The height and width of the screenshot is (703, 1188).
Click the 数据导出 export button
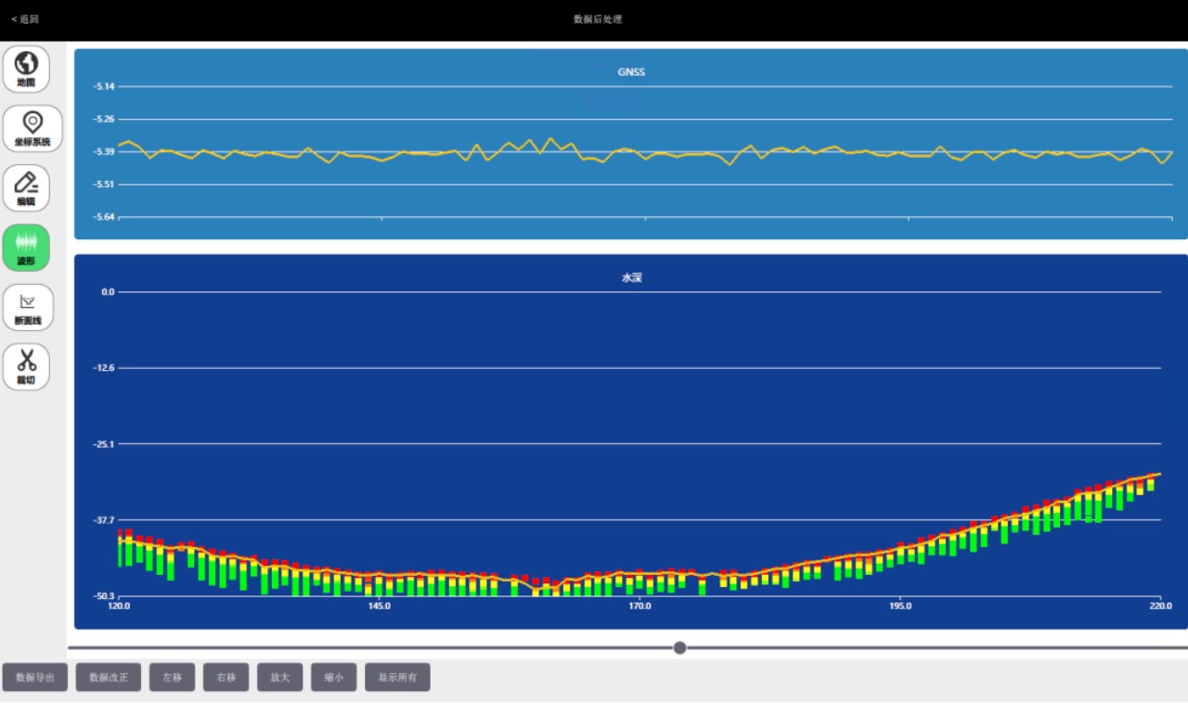pyautogui.click(x=35, y=678)
